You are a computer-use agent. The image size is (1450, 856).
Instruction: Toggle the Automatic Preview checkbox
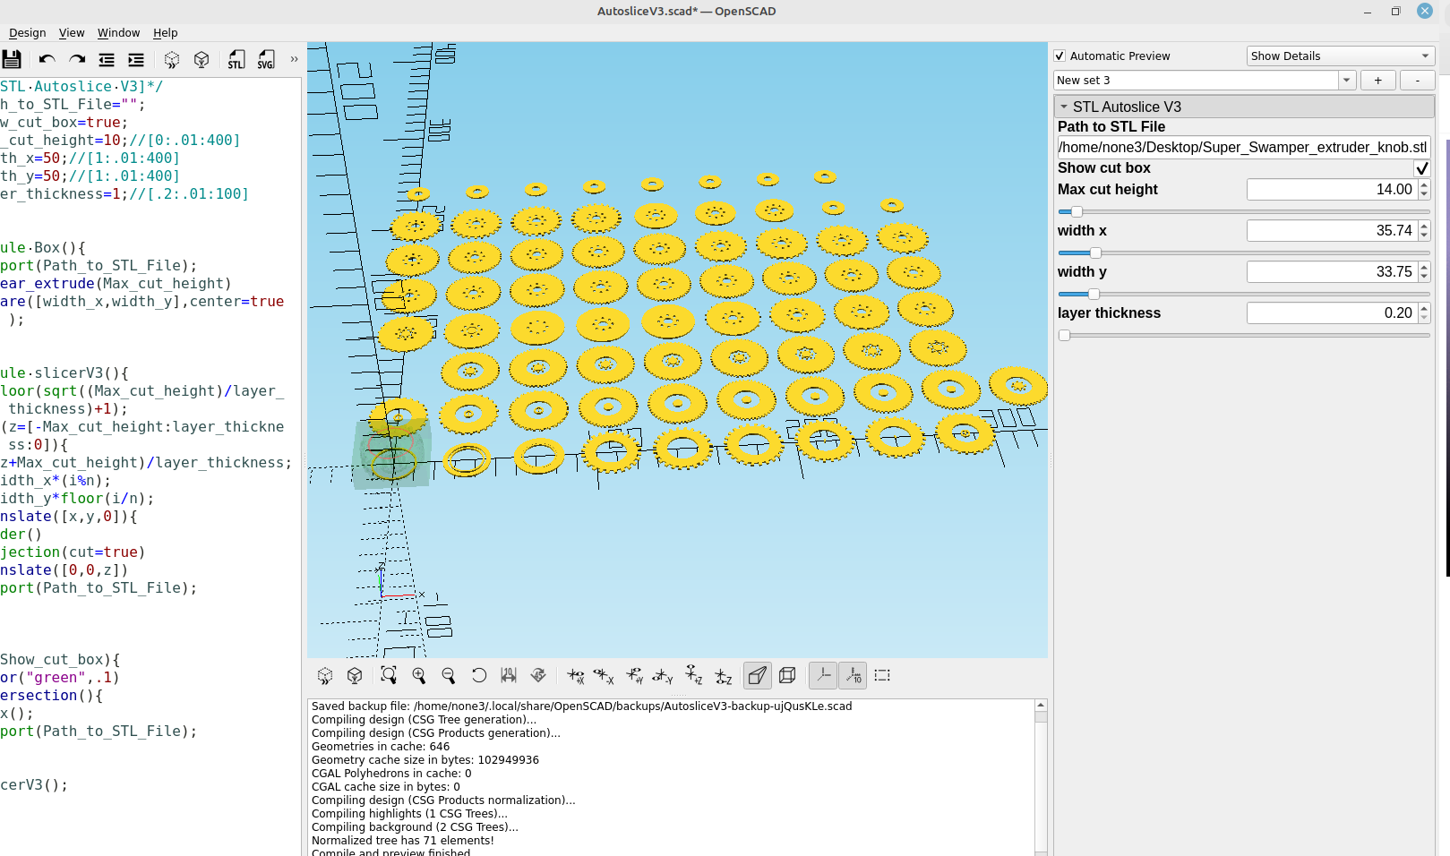pyautogui.click(x=1060, y=56)
